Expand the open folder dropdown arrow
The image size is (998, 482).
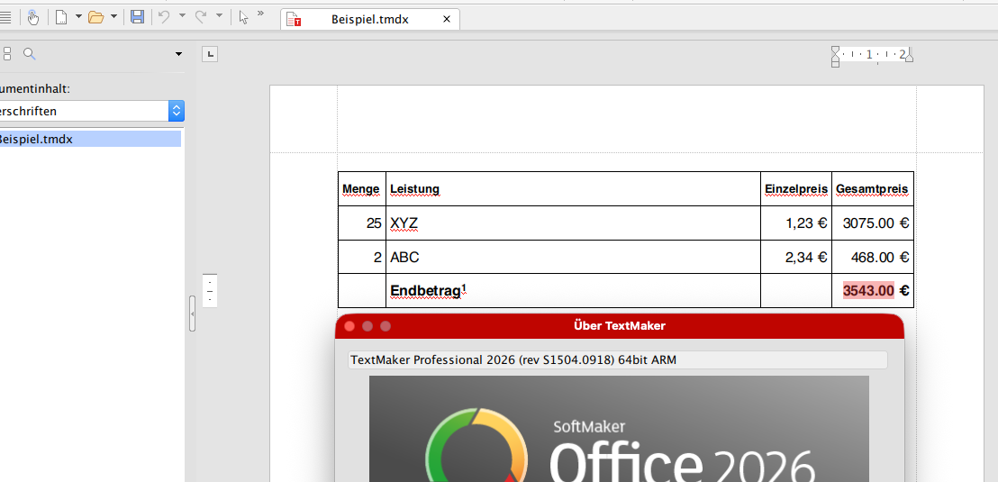coord(113,16)
